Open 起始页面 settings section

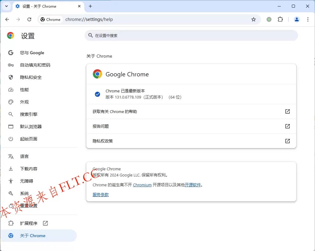coord(39,139)
